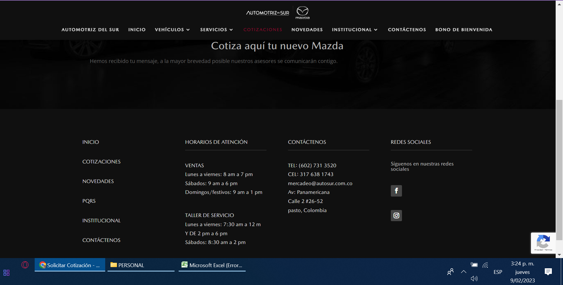Click the scrollbar down arrow
Image resolution: width=563 pixels, height=285 pixels.
tap(559, 255)
